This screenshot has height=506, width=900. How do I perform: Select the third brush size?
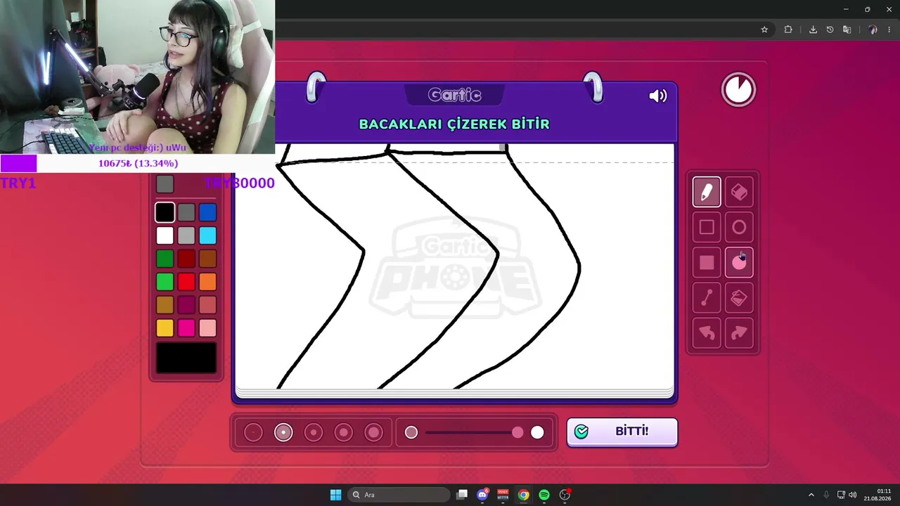click(x=314, y=432)
